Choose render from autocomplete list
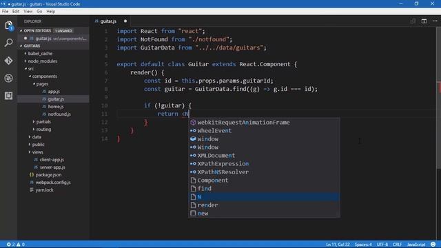This screenshot has width=441, height=248. coord(264,205)
